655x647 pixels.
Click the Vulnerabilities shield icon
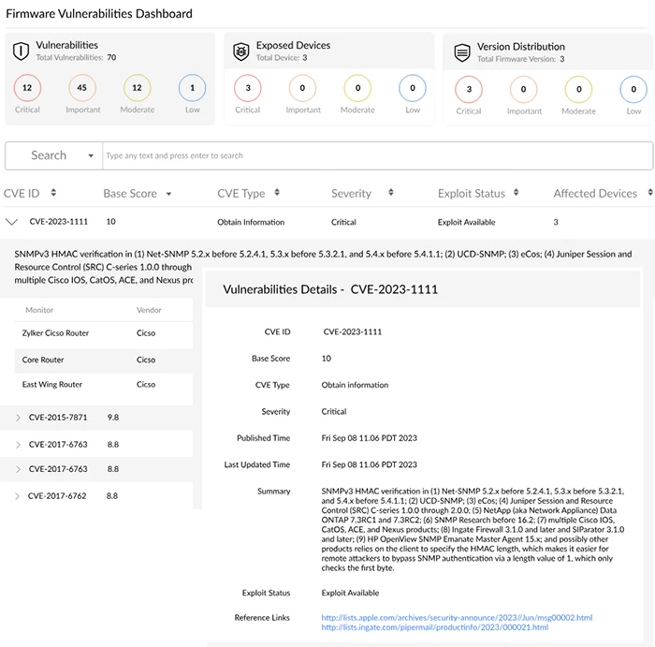[21, 51]
